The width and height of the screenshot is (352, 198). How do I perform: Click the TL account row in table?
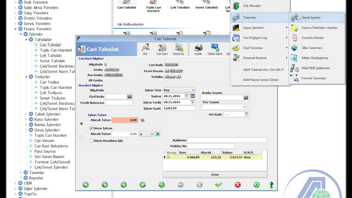213,157
